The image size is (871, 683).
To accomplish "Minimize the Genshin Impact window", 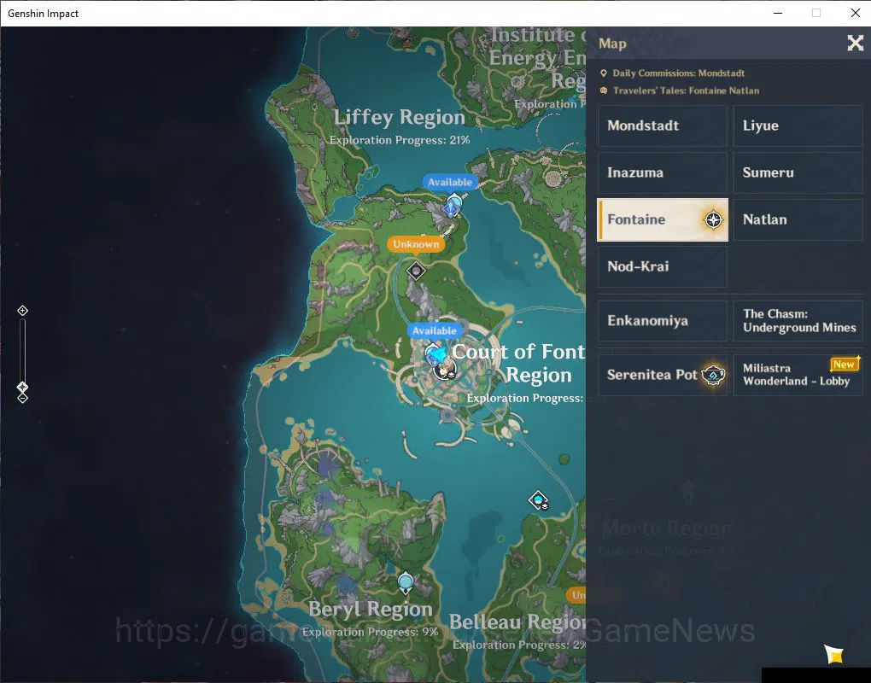I will [x=778, y=13].
